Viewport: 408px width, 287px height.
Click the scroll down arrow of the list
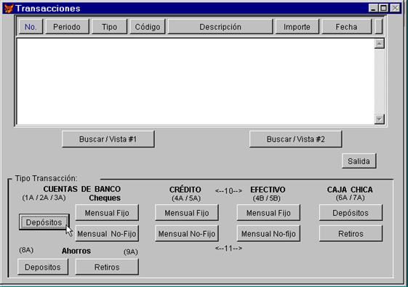(x=379, y=119)
